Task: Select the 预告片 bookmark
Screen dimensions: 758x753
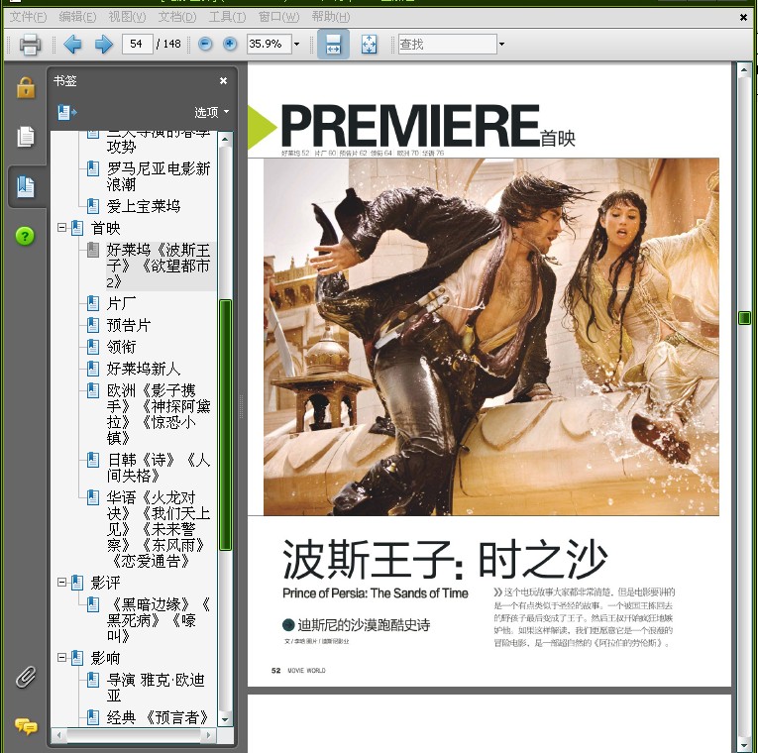Action: coord(129,325)
